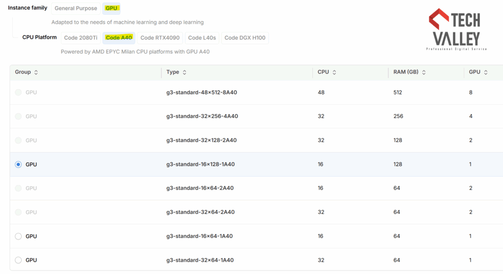Select radio for g3-standard-32×128-2A40 row
The height and width of the screenshot is (274, 503).
point(18,140)
